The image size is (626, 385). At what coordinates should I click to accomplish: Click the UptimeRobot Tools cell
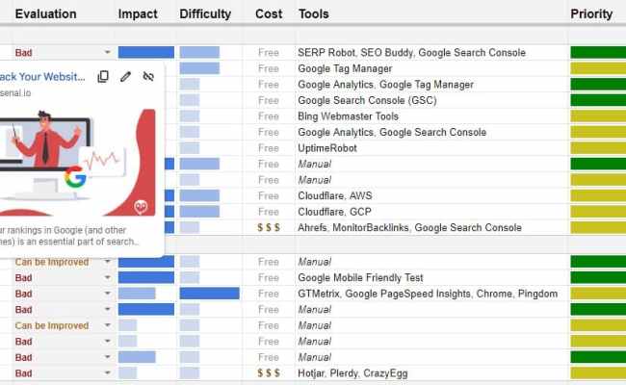point(327,148)
